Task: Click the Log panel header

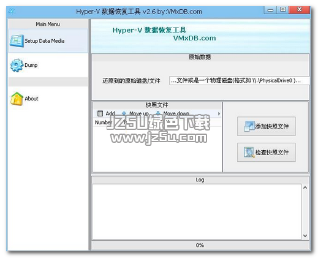Action: 200,180
